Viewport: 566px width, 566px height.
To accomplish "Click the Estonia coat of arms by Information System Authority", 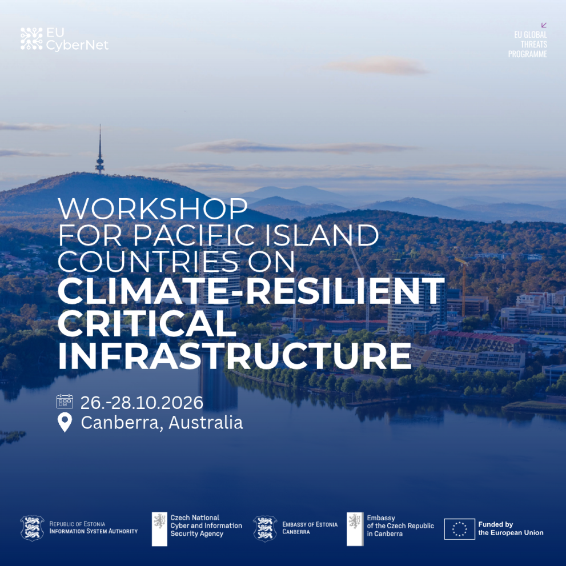I will (32, 528).
